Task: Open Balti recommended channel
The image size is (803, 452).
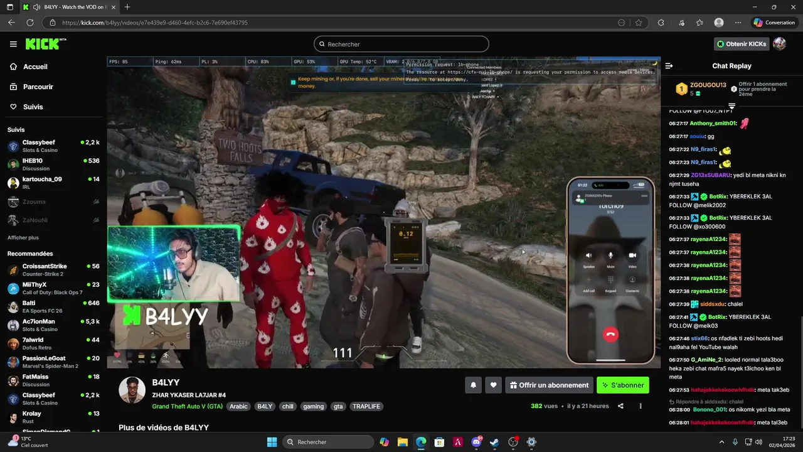Action: pos(53,307)
